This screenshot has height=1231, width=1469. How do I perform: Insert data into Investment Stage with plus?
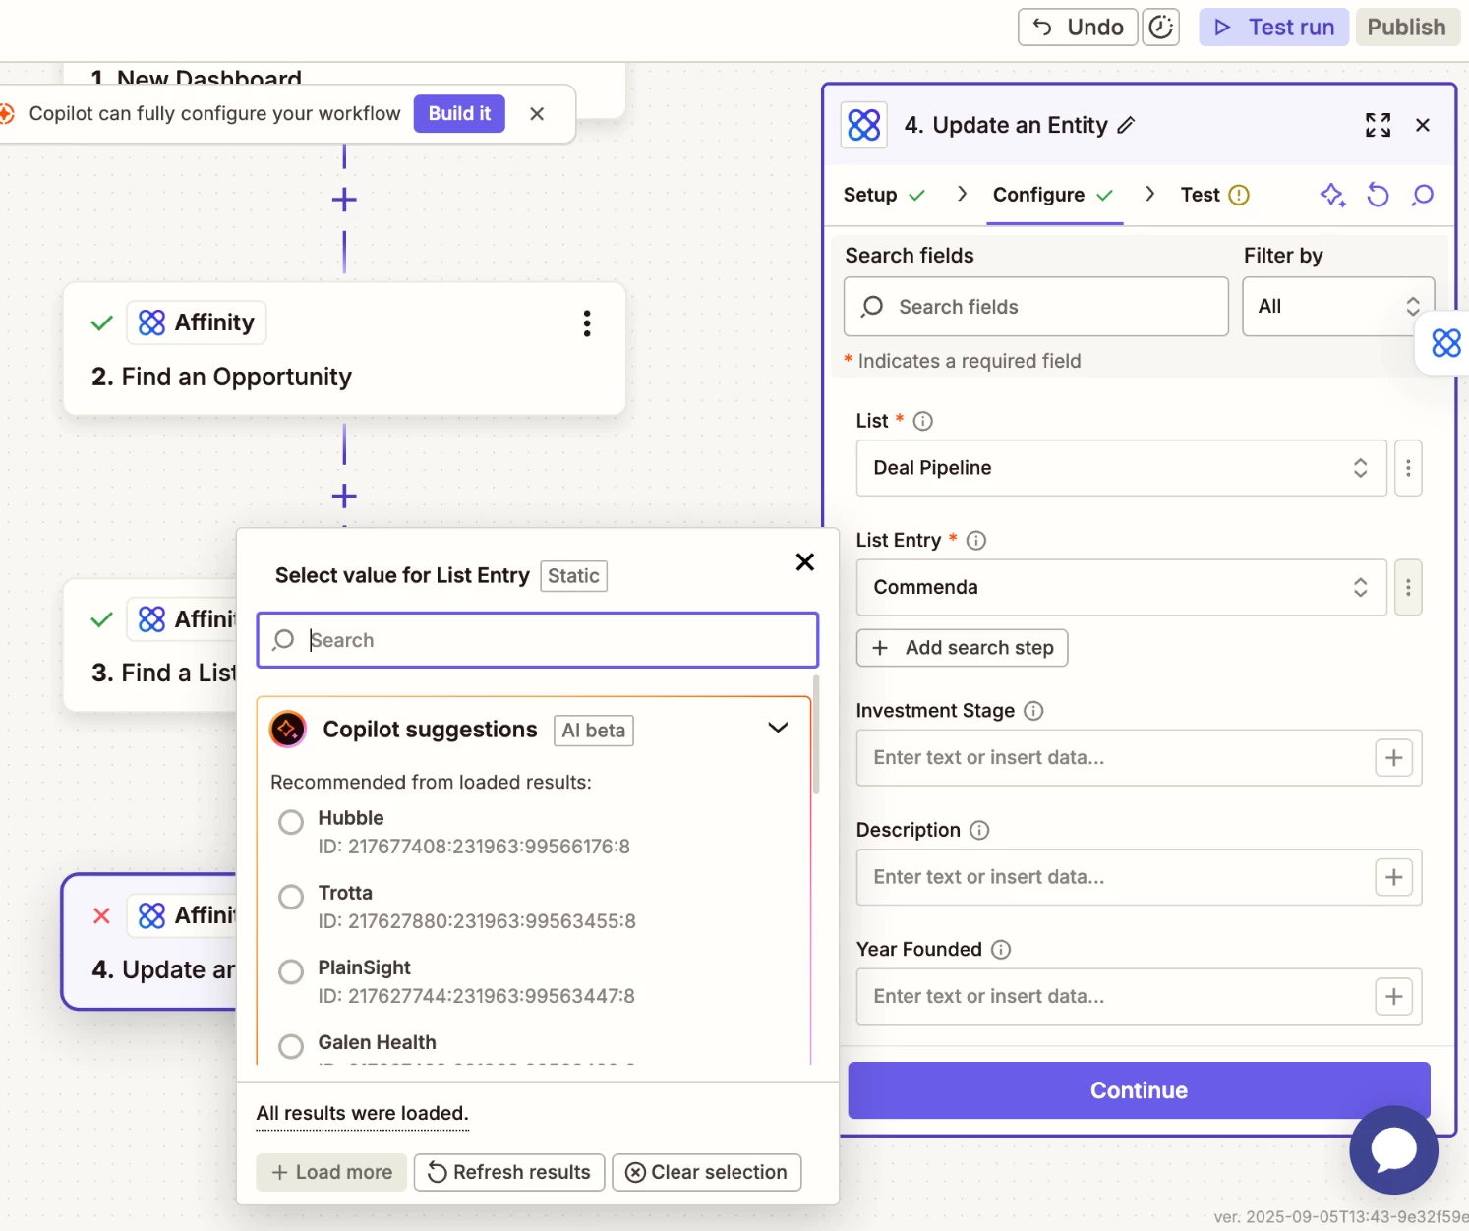1393,757
